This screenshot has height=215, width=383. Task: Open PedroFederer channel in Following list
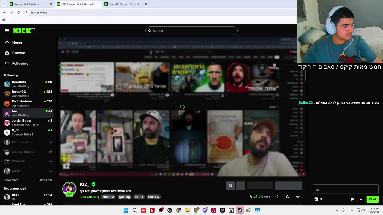point(28,103)
